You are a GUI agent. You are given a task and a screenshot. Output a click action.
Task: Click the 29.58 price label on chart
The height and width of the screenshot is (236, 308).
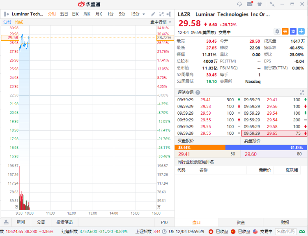(10, 37)
